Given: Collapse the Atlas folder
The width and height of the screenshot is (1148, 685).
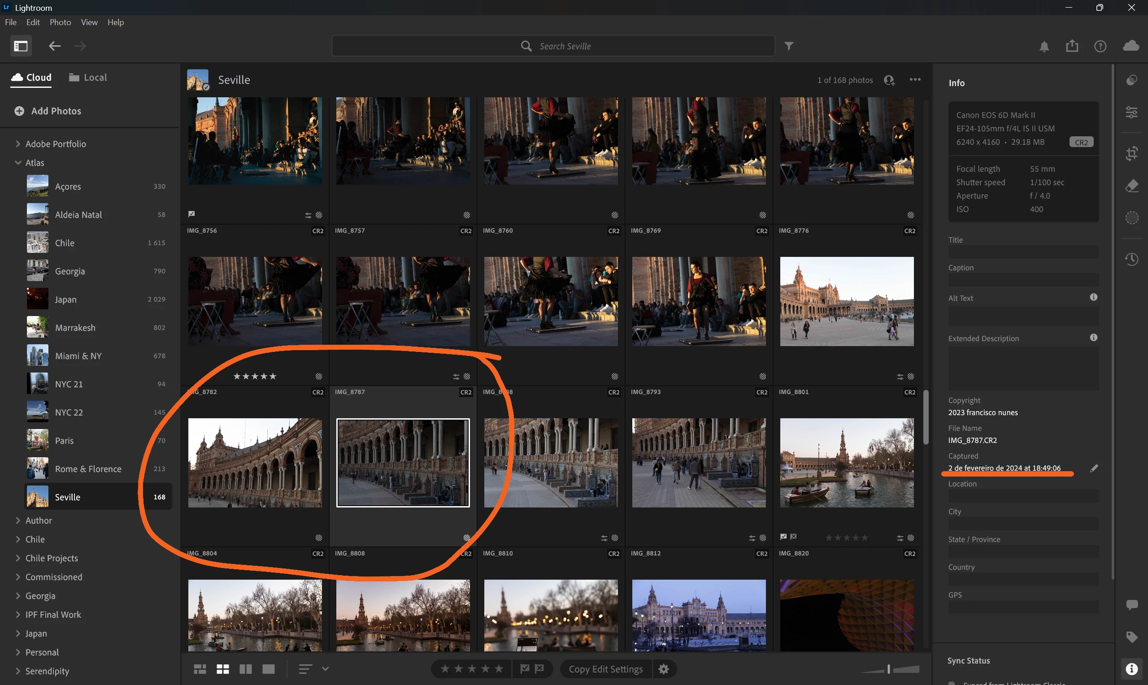Looking at the screenshot, I should coord(18,162).
